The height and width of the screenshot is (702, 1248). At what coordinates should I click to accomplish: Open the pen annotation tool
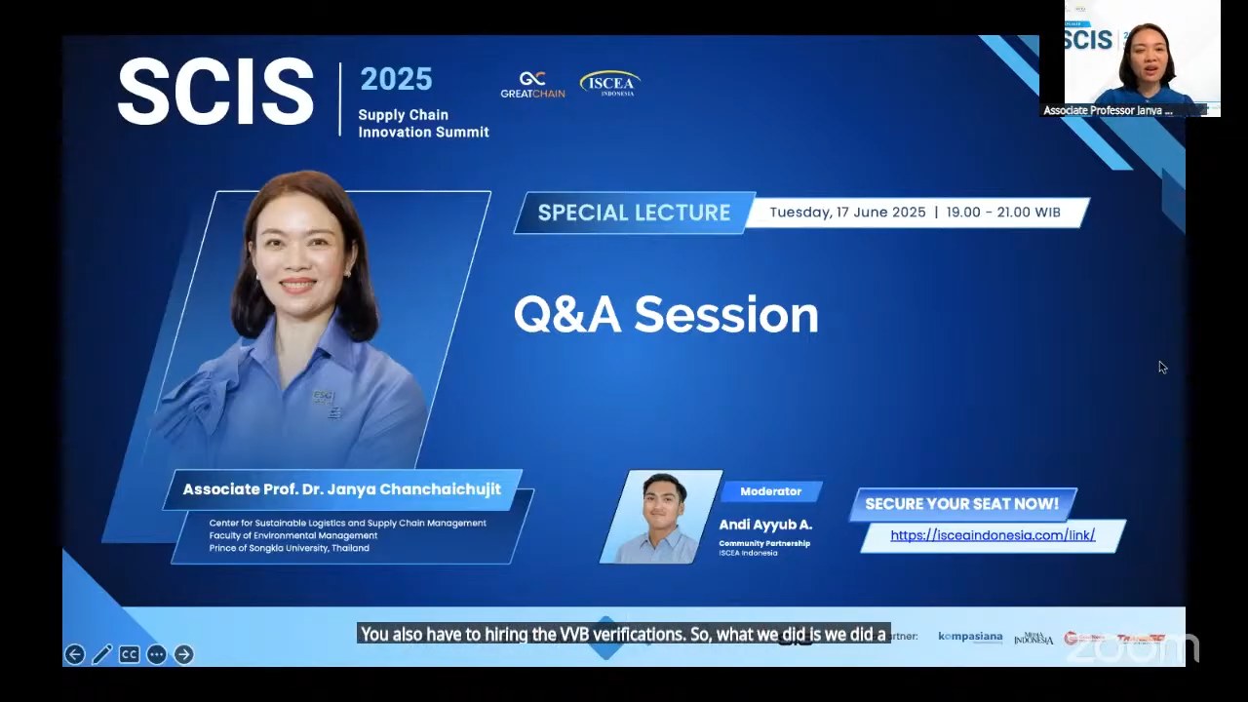click(101, 655)
